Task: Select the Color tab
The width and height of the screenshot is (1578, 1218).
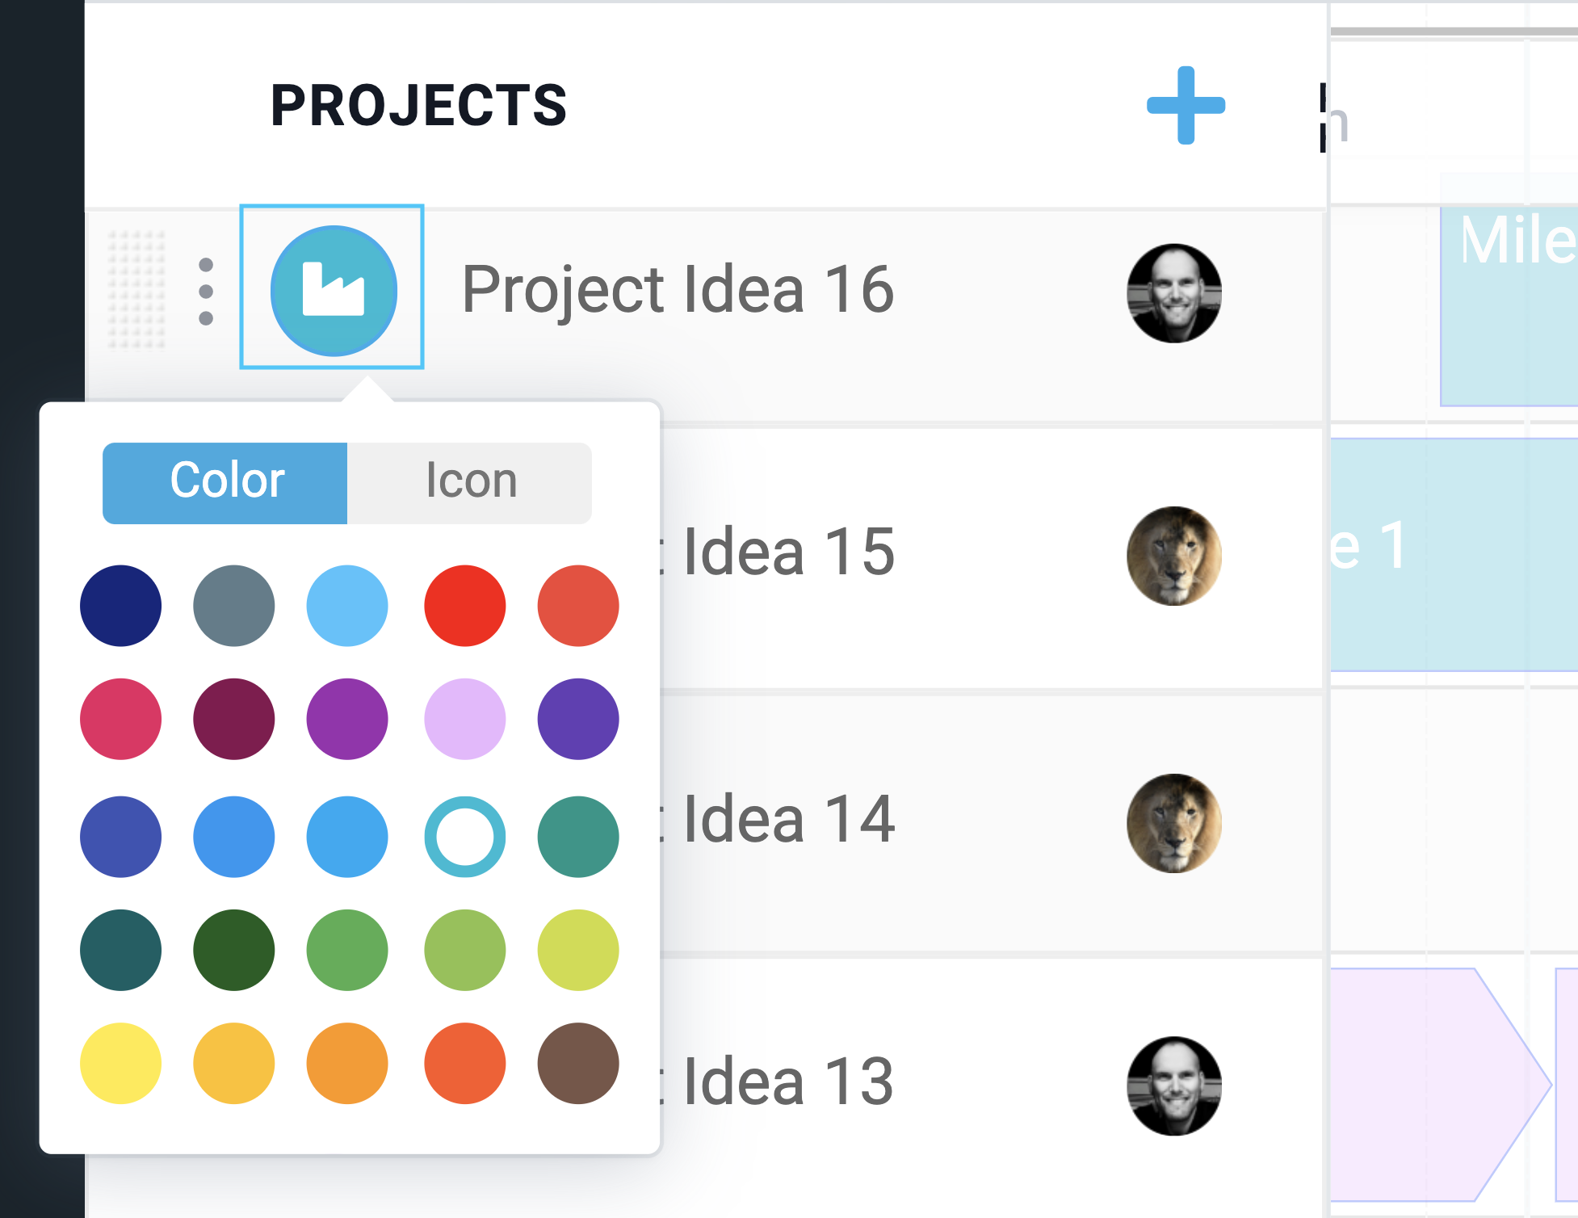Action: pyautogui.click(x=225, y=483)
